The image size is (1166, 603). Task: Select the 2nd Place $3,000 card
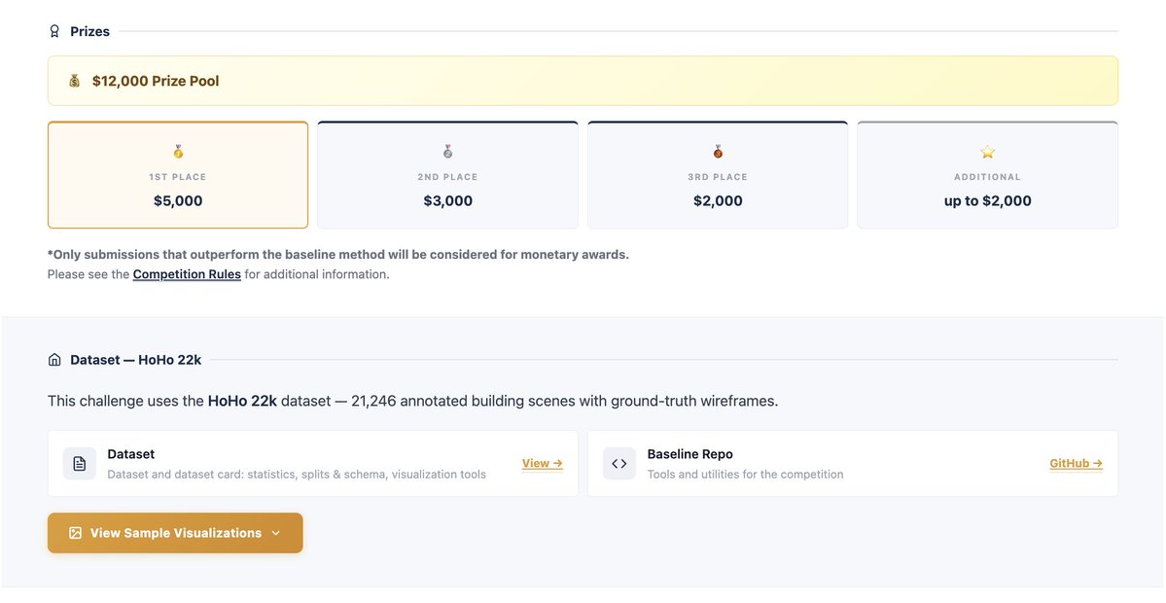[447, 175]
